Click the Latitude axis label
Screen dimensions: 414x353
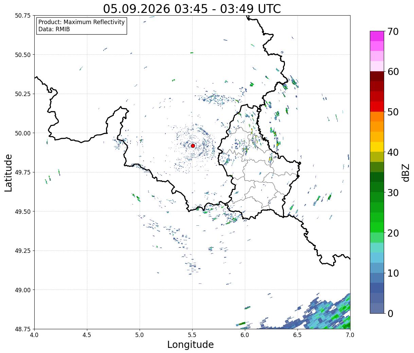(x=8, y=173)
